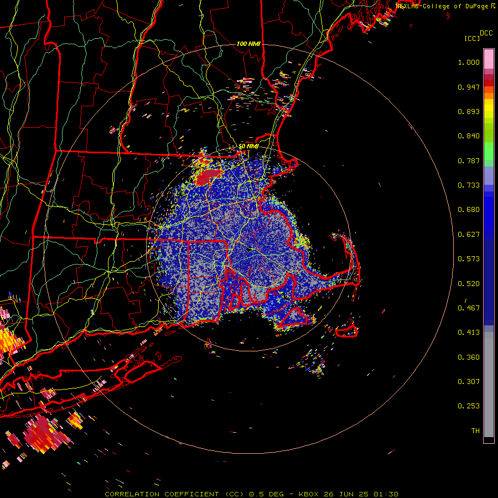Click the TH threshold label
498x498 pixels.
coord(475,431)
